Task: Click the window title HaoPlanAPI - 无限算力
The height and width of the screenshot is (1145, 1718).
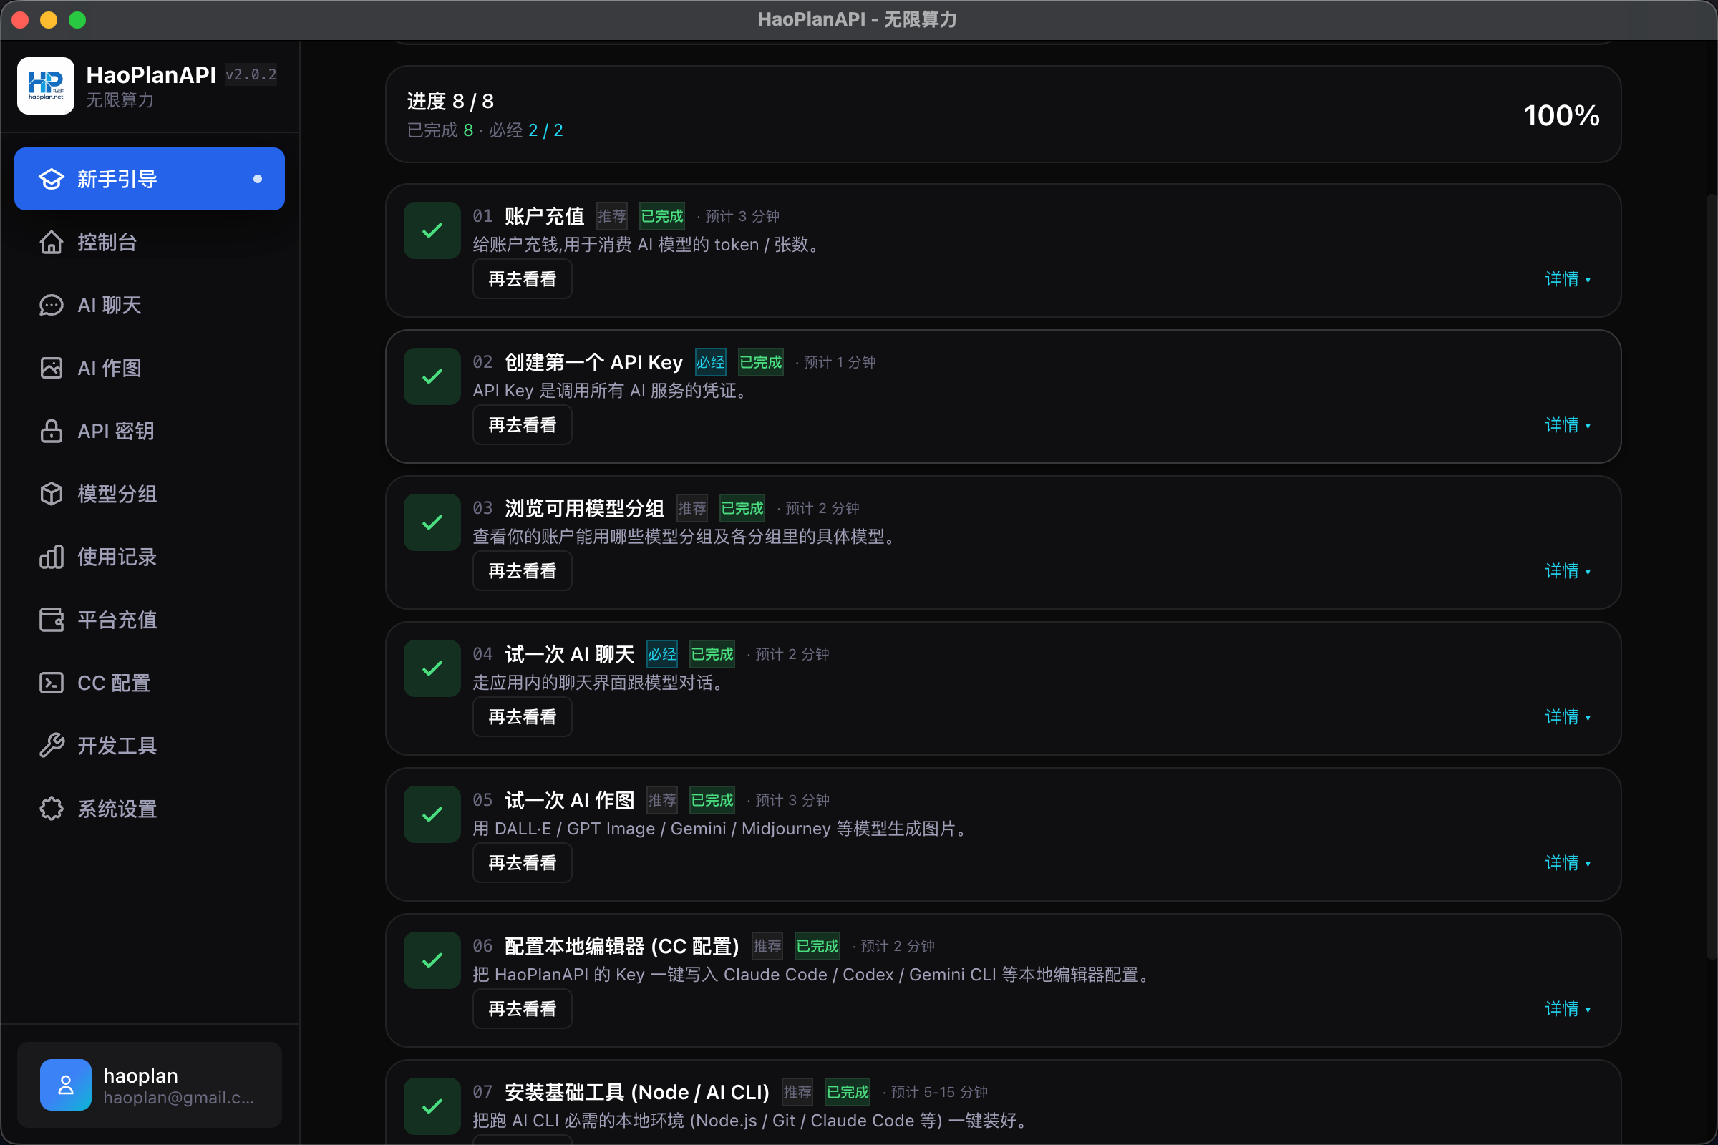Action: [x=858, y=20]
